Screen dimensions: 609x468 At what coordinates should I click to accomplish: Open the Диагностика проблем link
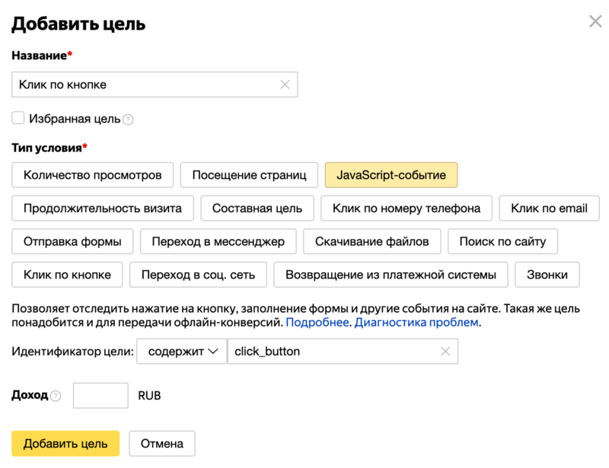(x=416, y=323)
